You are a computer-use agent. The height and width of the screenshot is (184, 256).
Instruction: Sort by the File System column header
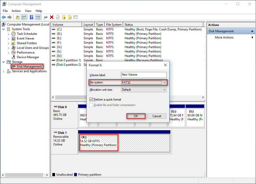(114, 25)
